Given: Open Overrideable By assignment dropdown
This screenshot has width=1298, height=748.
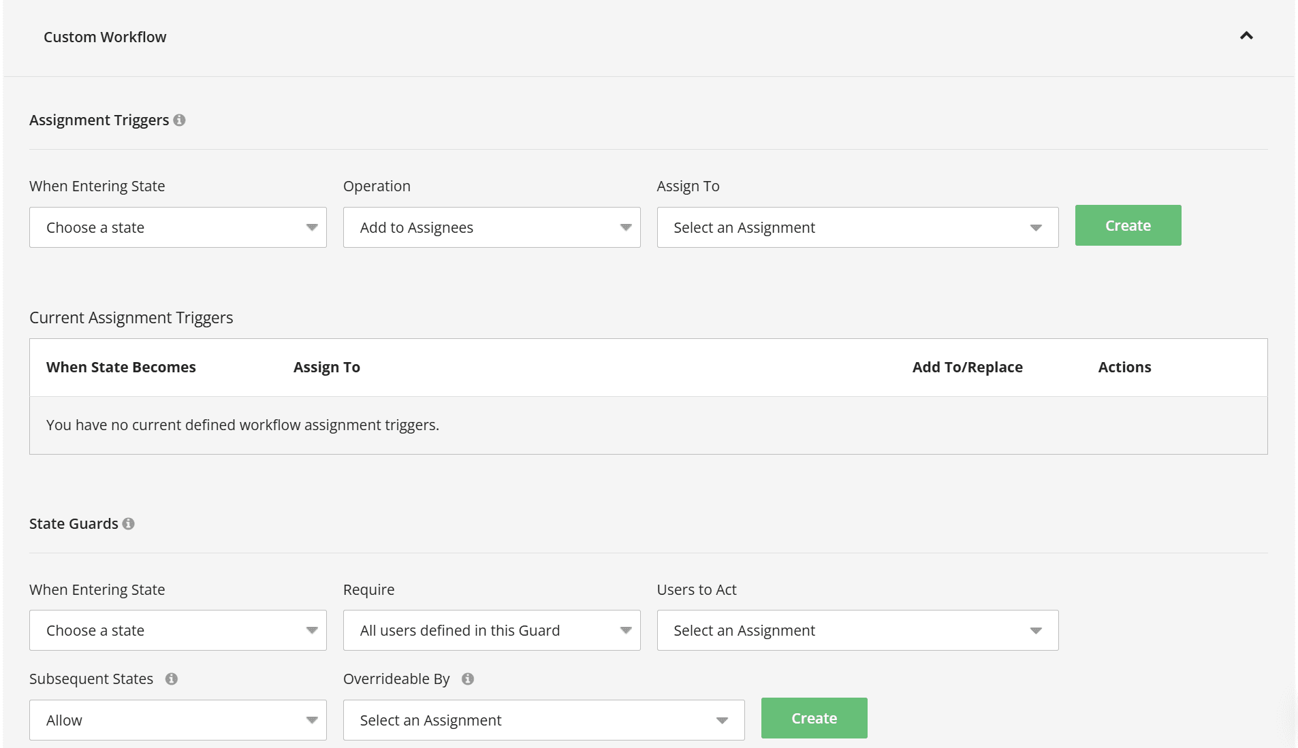Looking at the screenshot, I should click(543, 720).
